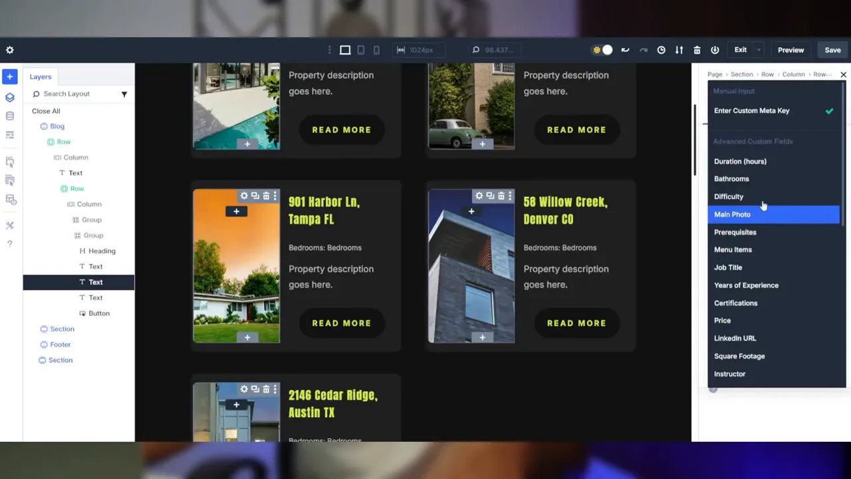Click the Row breadcrumb in right panel
The height and width of the screenshot is (479, 851).
(769, 75)
